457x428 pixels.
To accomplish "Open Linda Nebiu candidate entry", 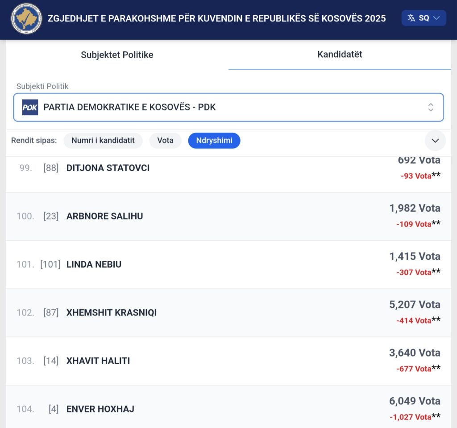I will pos(94,264).
